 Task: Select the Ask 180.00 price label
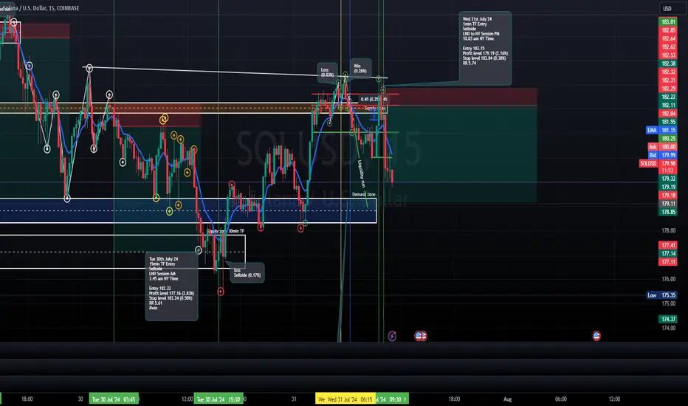(x=661, y=147)
